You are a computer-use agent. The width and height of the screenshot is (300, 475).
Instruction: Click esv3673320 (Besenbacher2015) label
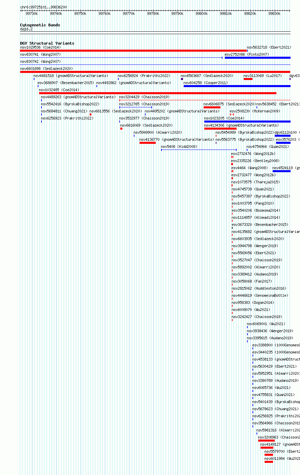(260, 225)
